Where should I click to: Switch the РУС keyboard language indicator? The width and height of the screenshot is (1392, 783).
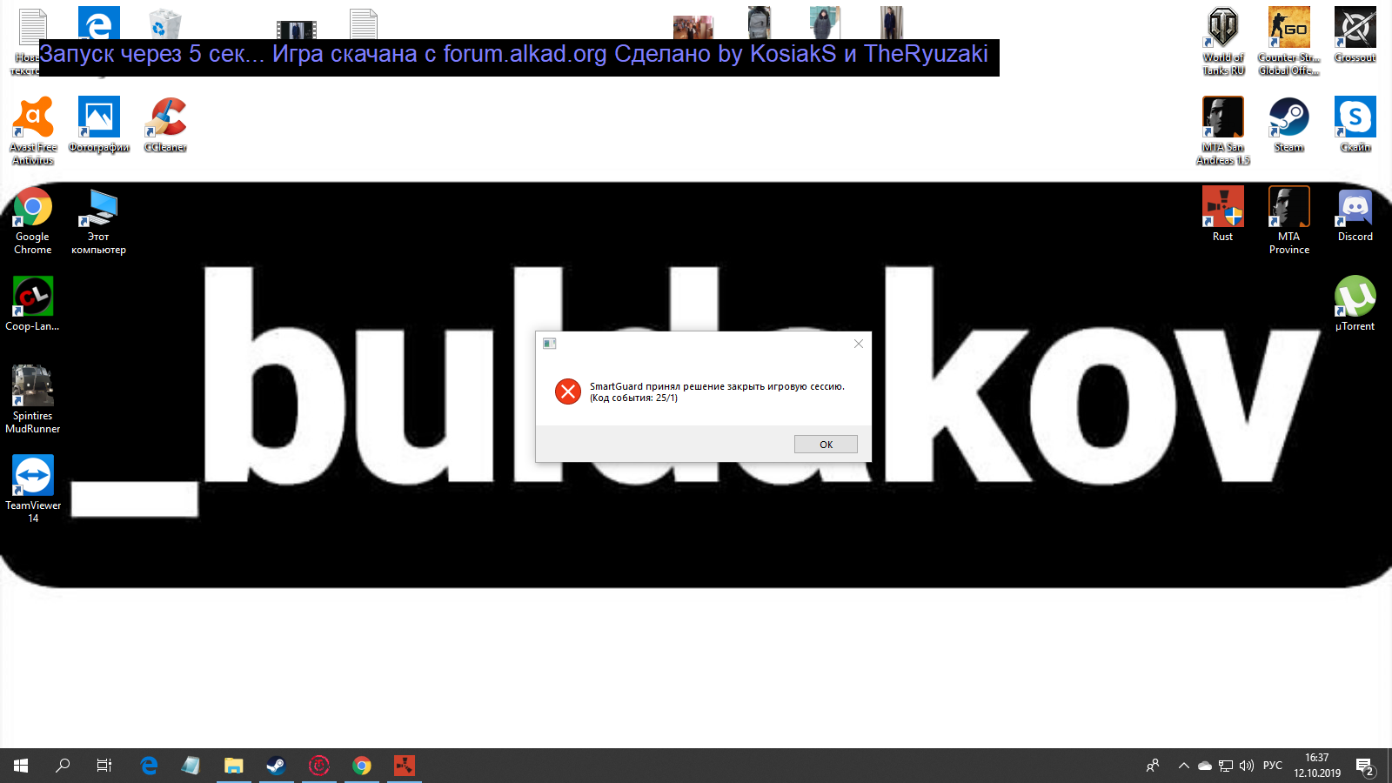pos(1272,766)
